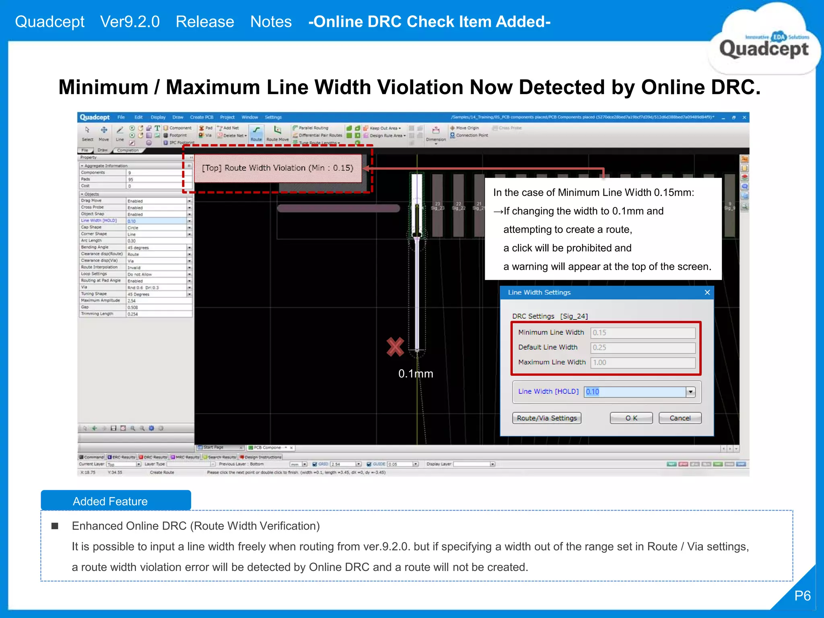Switch to the DRC Results tab
Screen dimensions: 824x618
[152, 457]
